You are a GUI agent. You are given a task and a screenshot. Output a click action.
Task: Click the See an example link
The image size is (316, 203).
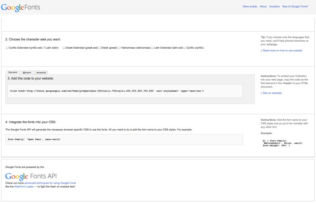point(271,93)
